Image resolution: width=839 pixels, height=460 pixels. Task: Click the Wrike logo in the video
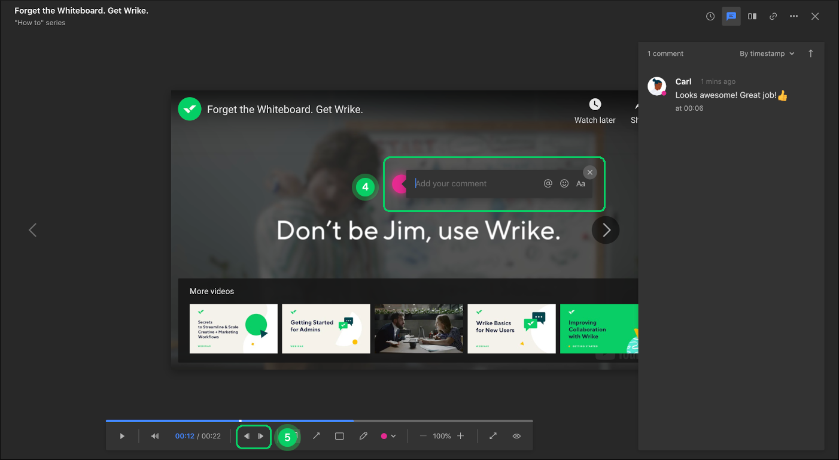pos(190,109)
